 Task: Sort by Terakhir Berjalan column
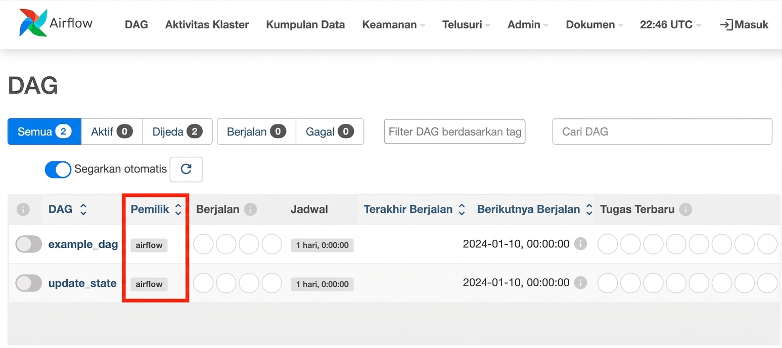coord(415,209)
